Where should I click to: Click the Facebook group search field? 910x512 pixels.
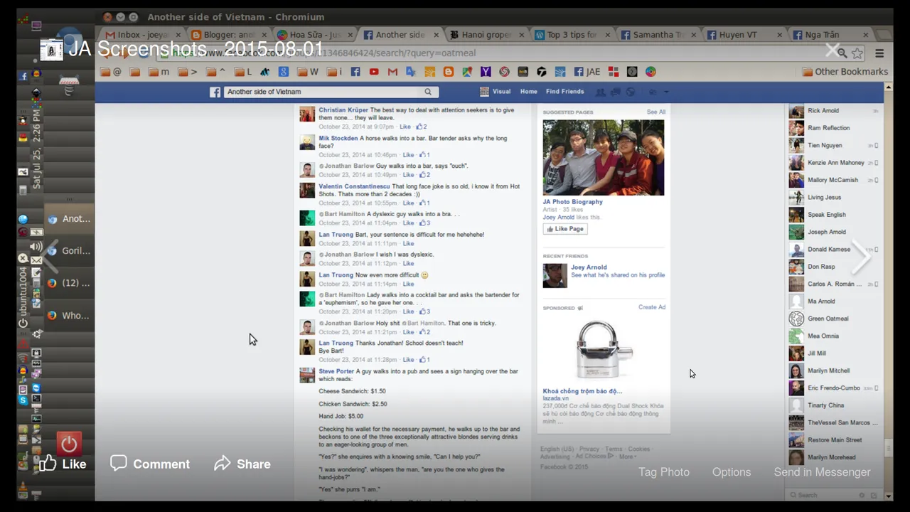pyautogui.click(x=323, y=92)
